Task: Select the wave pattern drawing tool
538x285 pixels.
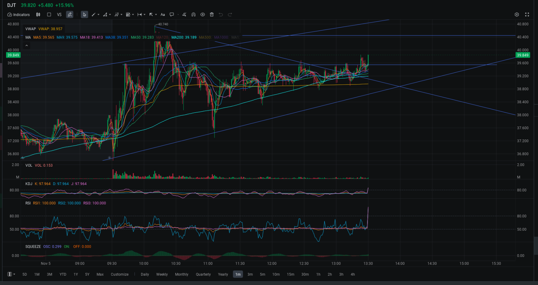Action: click(x=116, y=15)
